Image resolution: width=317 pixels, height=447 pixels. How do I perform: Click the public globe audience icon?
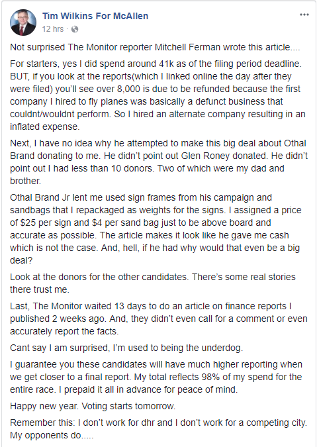75,29
